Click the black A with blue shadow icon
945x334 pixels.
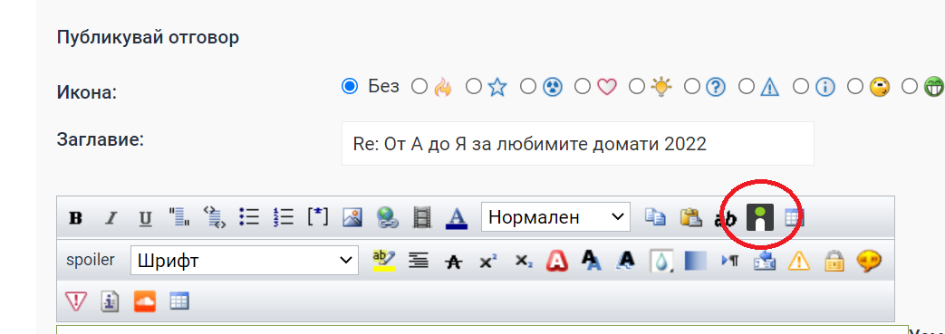pyautogui.click(x=592, y=261)
